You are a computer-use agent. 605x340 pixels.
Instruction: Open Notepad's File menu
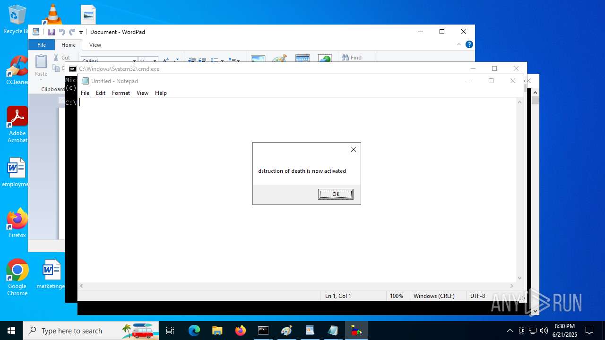(x=85, y=93)
